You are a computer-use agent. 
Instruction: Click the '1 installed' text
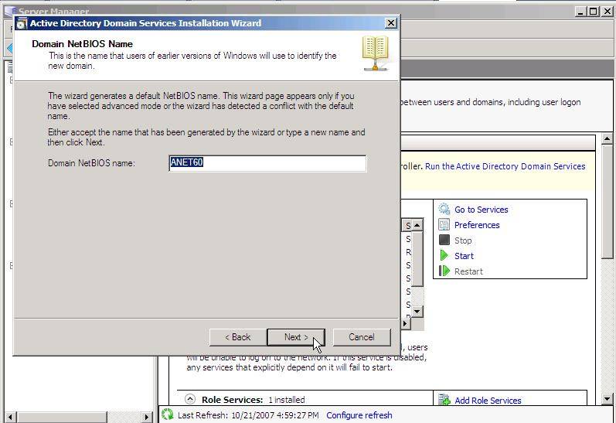[287, 400]
